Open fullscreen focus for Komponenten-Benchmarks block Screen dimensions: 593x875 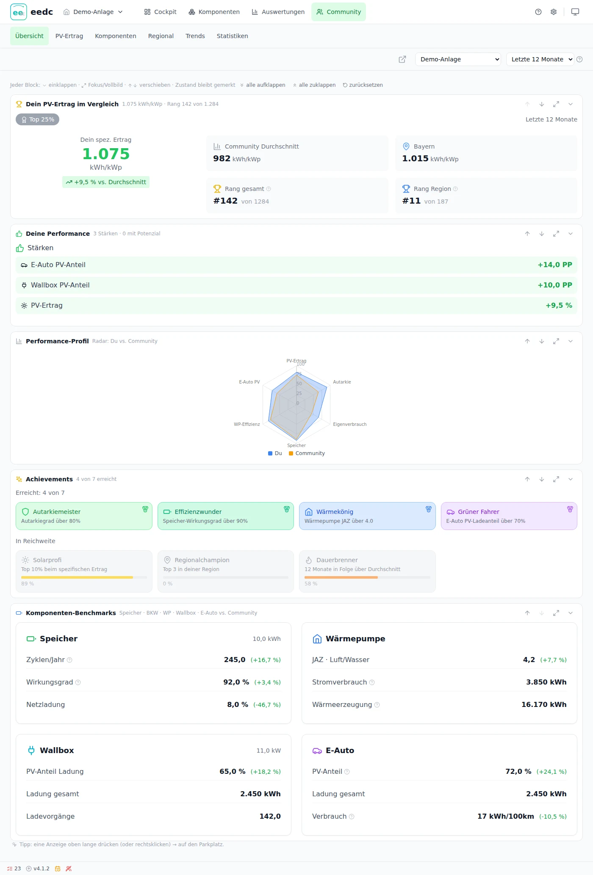tap(556, 613)
